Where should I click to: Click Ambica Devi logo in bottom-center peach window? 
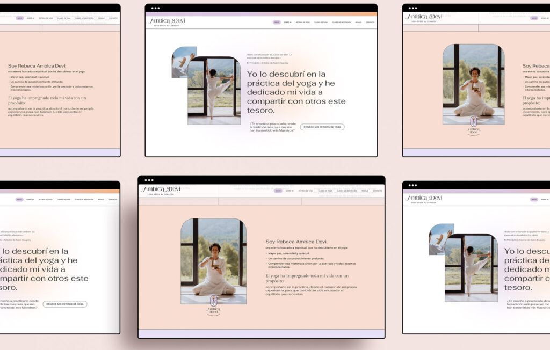(x=161, y=190)
